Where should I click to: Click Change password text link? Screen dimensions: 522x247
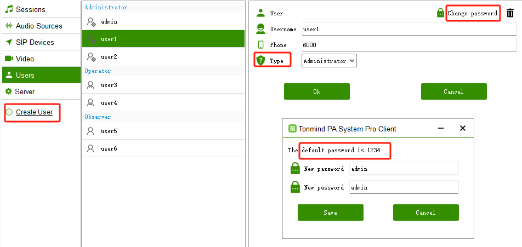473,13
